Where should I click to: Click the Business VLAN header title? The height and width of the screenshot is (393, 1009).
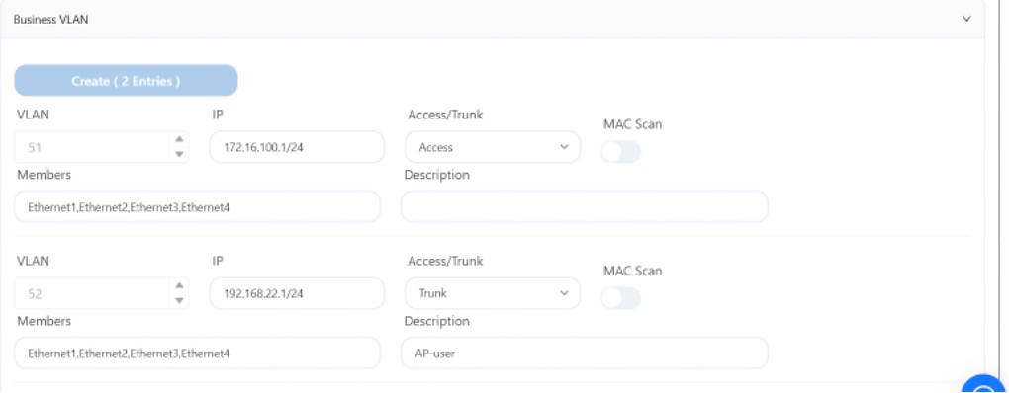click(50, 20)
